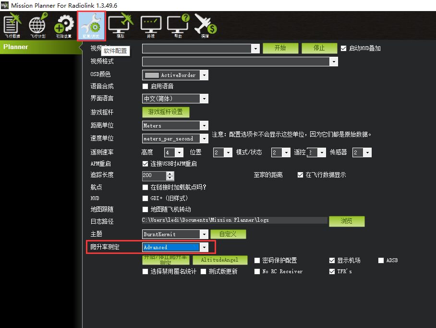436x328 pixels.
Task: Toggle the ADSB checkbox
Action: coord(381,260)
